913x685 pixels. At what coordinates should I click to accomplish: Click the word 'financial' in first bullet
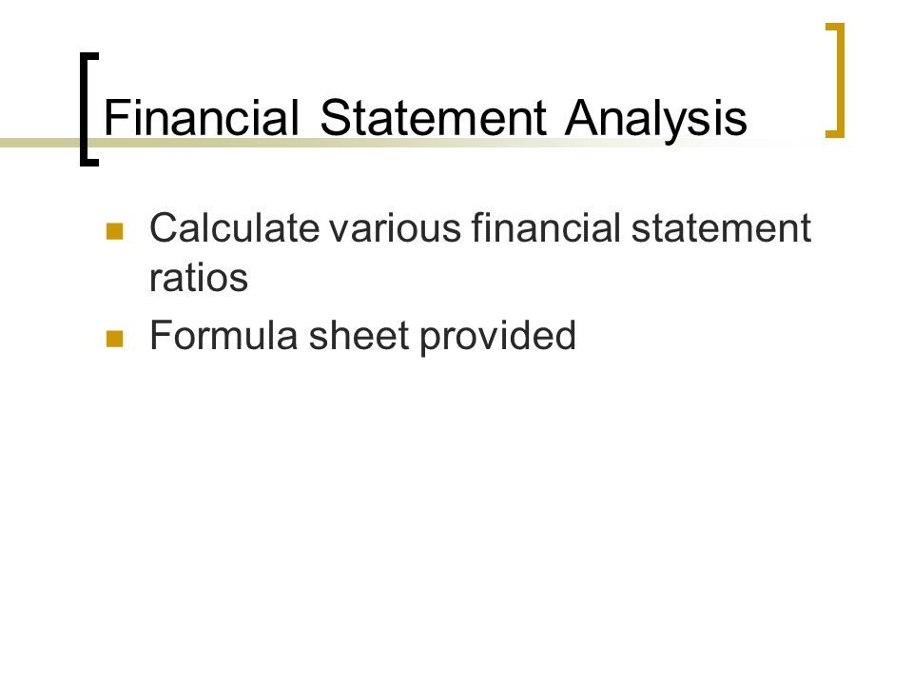[546, 227]
